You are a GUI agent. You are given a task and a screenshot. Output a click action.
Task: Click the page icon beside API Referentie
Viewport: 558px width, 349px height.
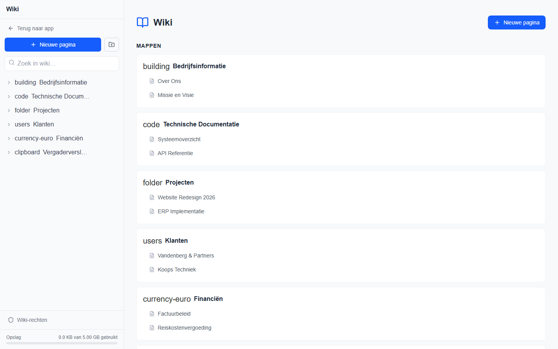coord(152,153)
